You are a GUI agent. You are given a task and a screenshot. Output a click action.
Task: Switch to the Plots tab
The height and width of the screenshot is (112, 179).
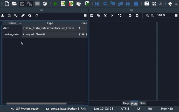point(134,103)
